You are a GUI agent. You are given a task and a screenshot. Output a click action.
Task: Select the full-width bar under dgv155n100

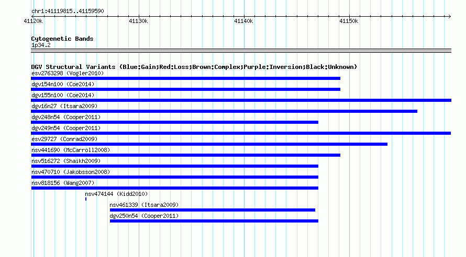coord(241,100)
